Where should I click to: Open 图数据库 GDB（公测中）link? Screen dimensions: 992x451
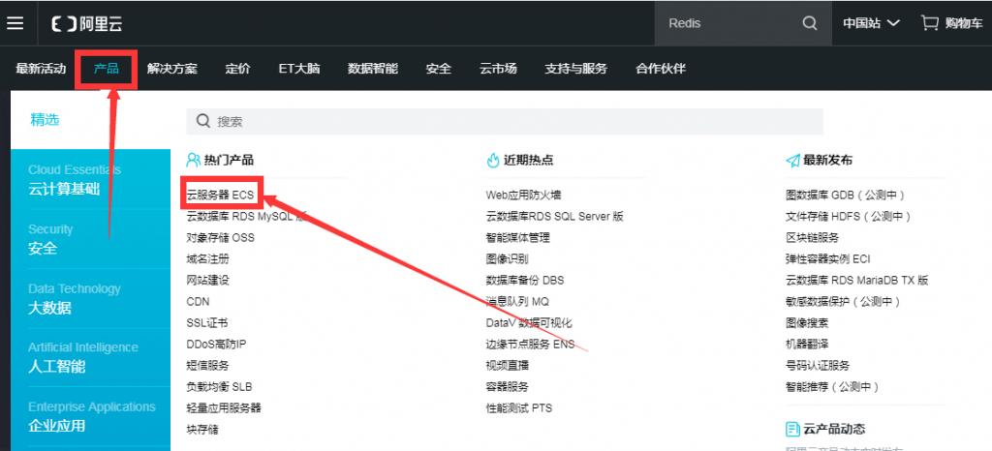pyautogui.click(x=845, y=195)
